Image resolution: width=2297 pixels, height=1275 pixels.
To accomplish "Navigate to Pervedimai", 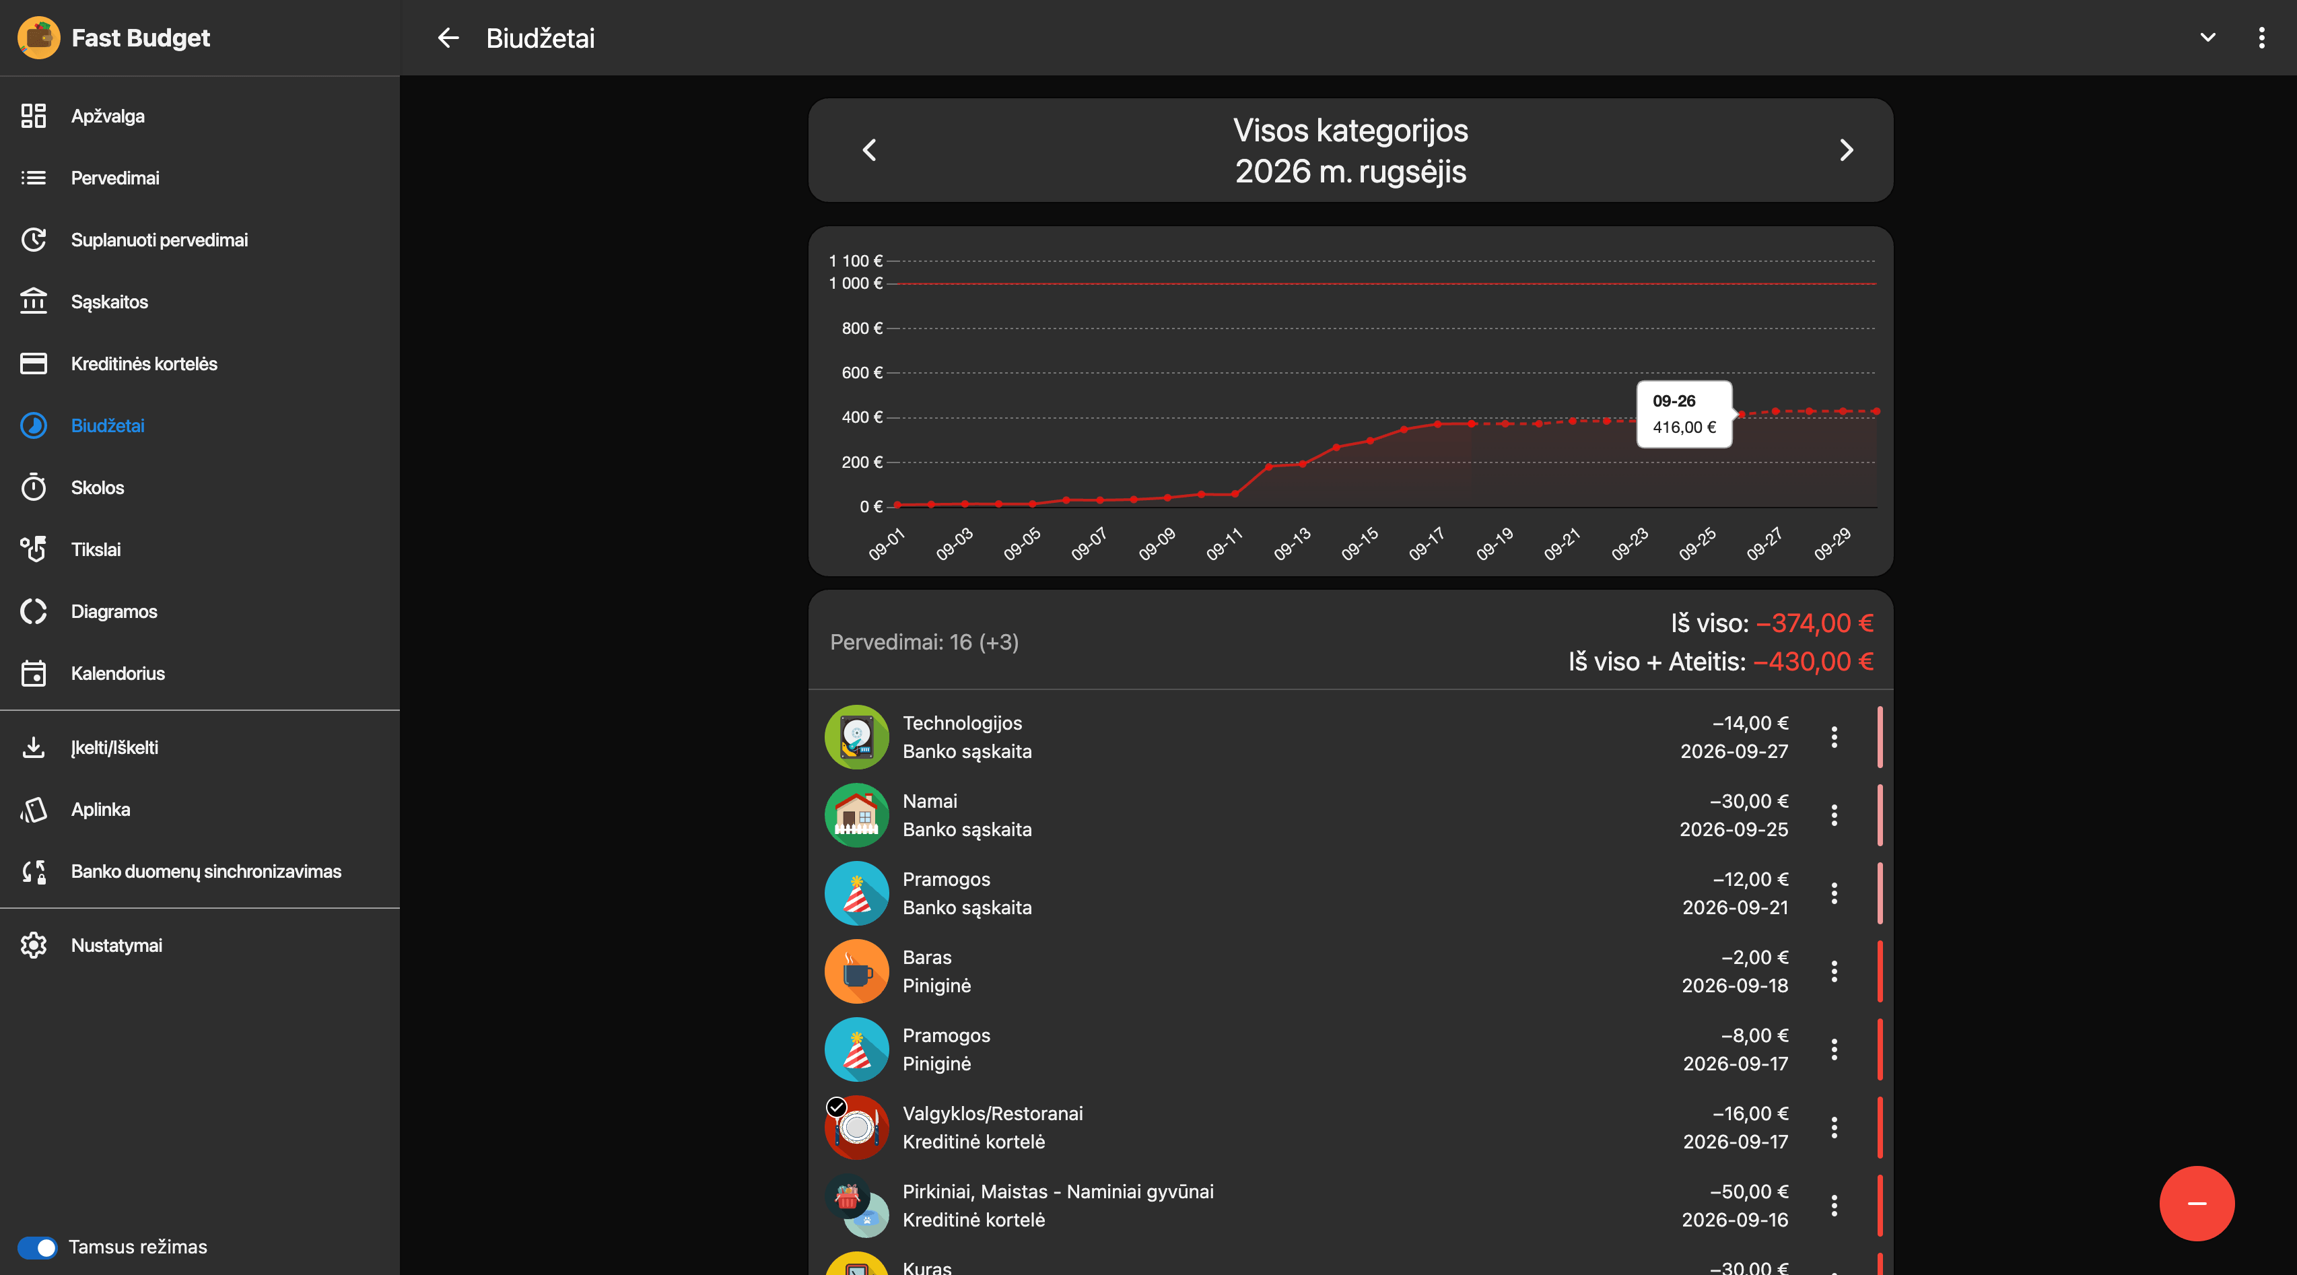I will click(x=200, y=178).
